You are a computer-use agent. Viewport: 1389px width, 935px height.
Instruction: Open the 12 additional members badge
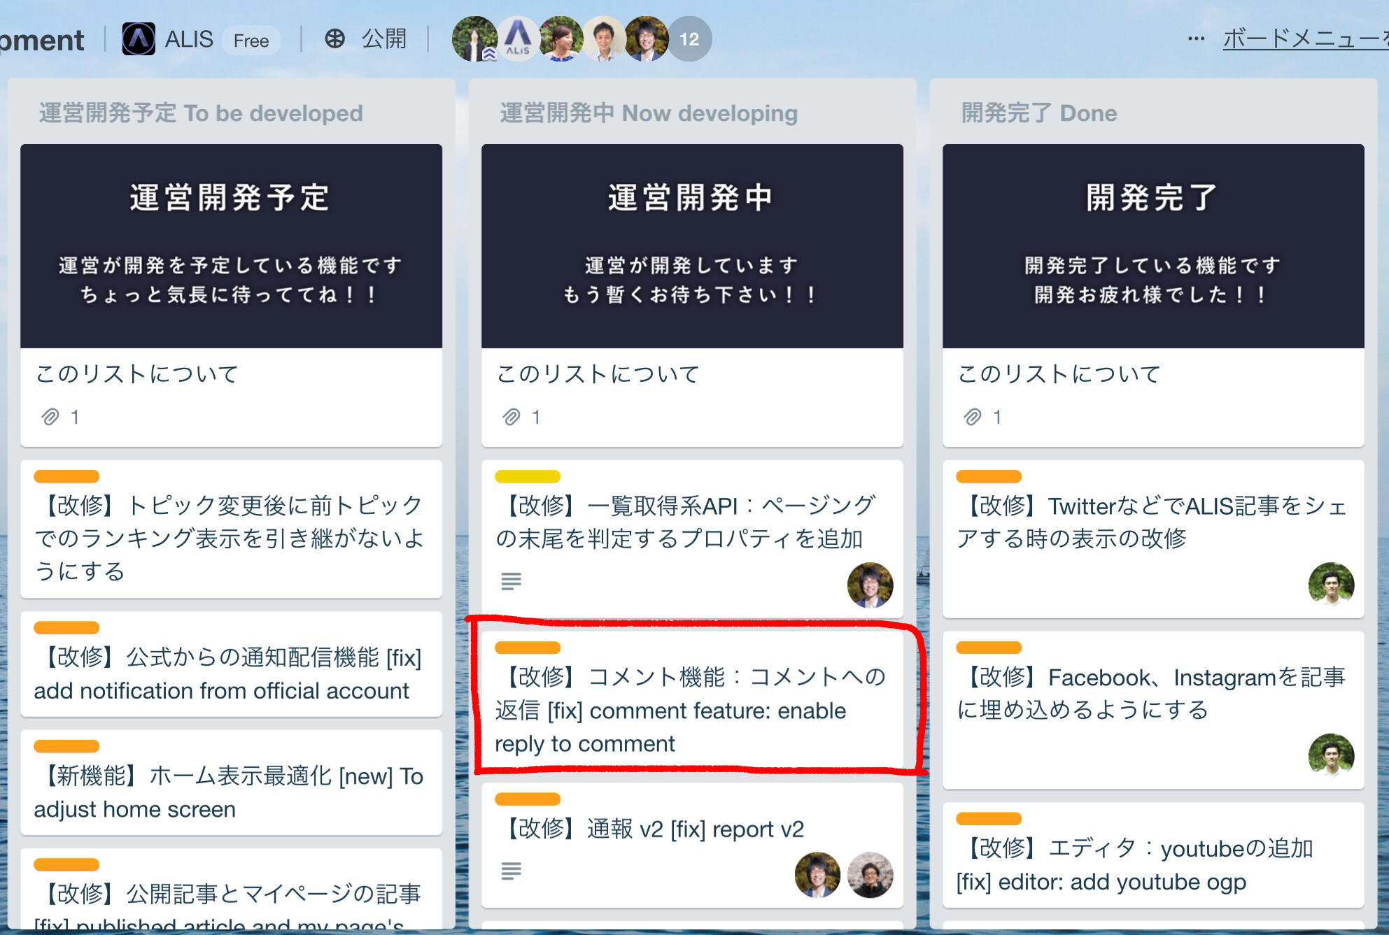click(x=689, y=39)
